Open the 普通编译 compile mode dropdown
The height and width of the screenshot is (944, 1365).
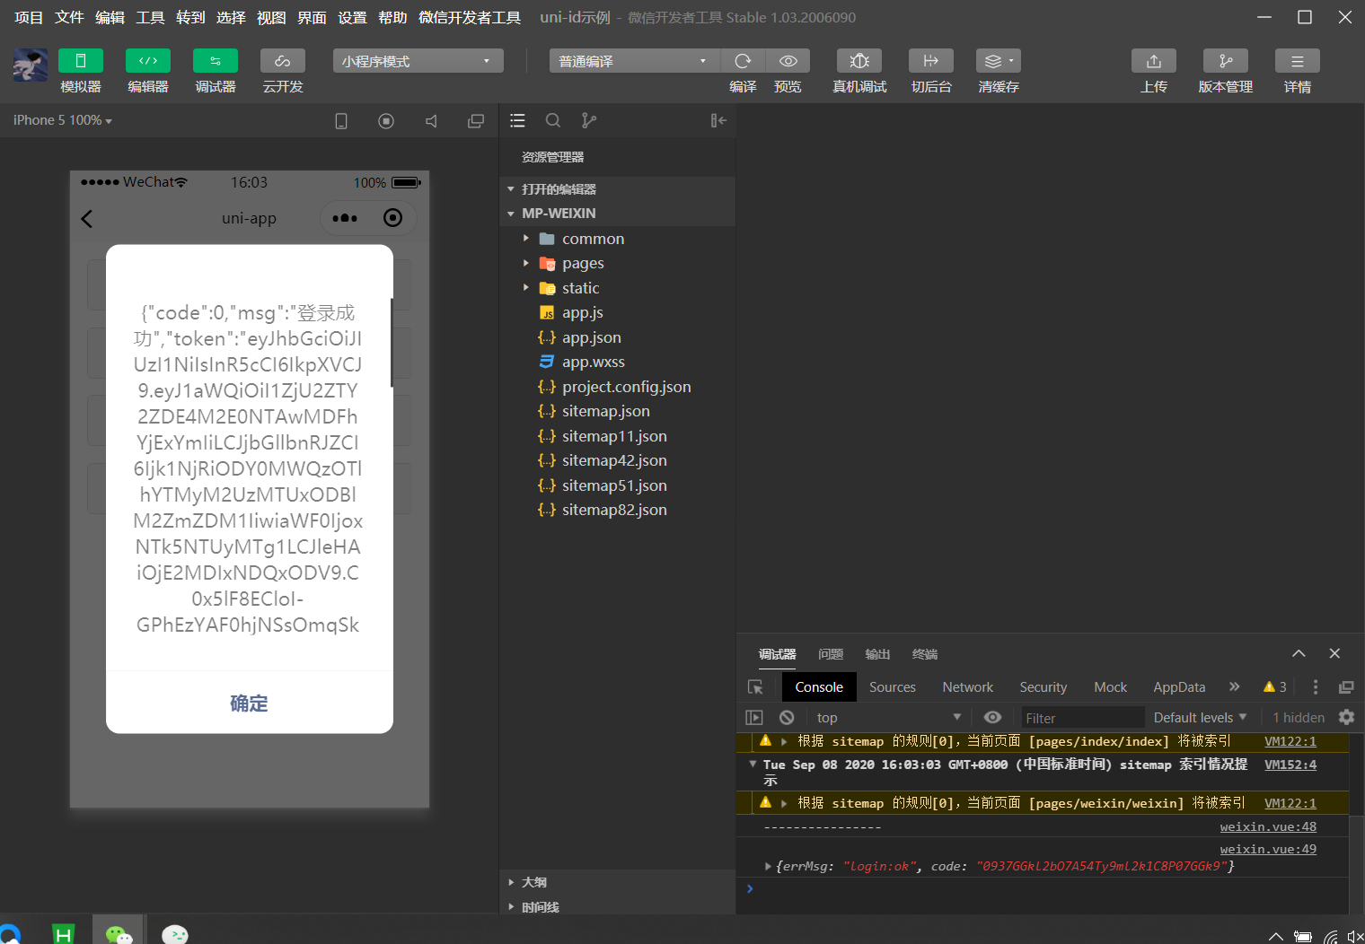[634, 61]
